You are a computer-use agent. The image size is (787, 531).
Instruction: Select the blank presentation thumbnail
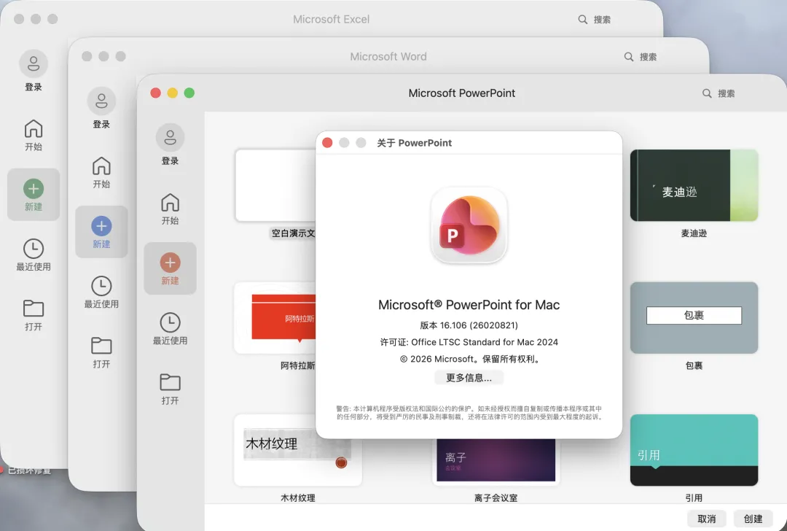[275, 185]
